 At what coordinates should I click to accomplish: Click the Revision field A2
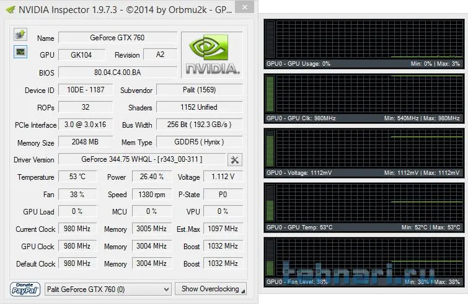tap(161, 55)
